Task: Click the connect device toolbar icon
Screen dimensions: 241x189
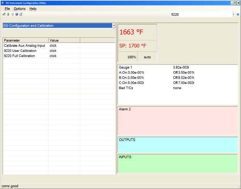Action: (x=4, y=14)
